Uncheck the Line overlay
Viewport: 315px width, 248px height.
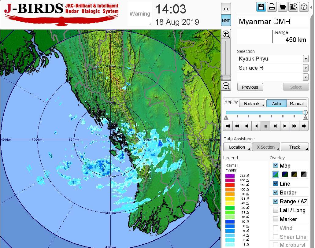pos(276,183)
